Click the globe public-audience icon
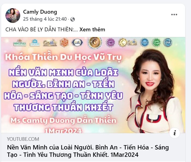 (x=73, y=19)
